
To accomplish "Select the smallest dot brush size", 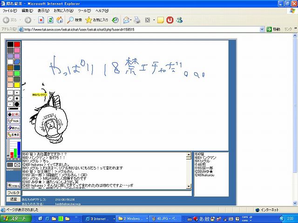I will [10, 92].
